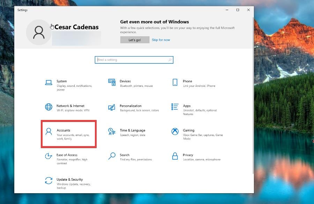Click the Settings window vertical scrollbar
Image resolution: width=314 pixels, height=204 pixels.
(x=253, y=96)
